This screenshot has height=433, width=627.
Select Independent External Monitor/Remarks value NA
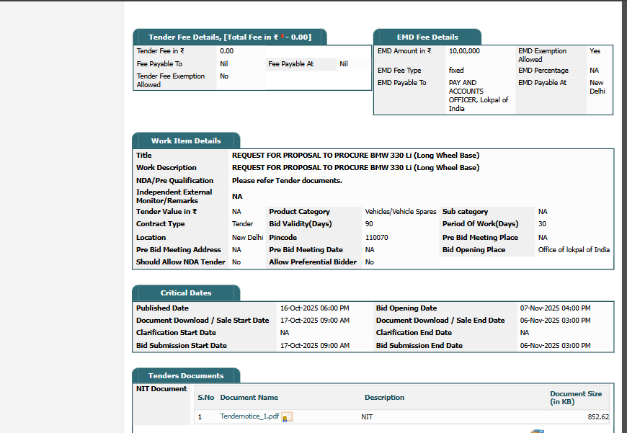point(237,196)
